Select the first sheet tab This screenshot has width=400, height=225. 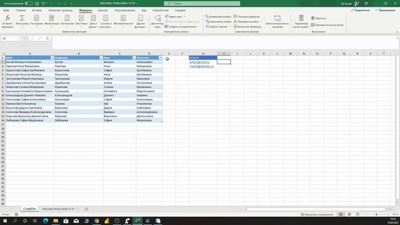click(29, 209)
